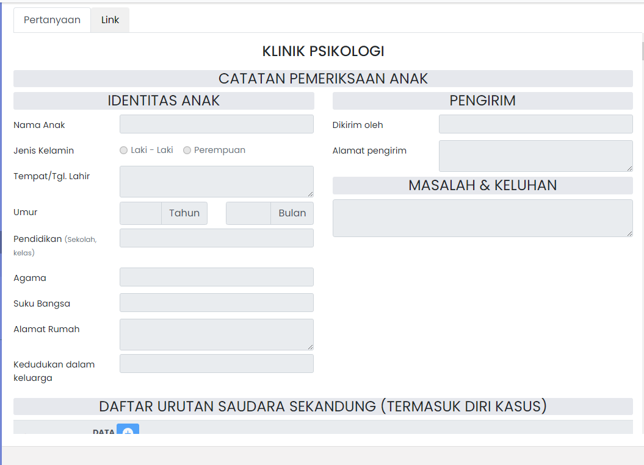Click the Tahun unit button beside Umur

tap(184, 213)
